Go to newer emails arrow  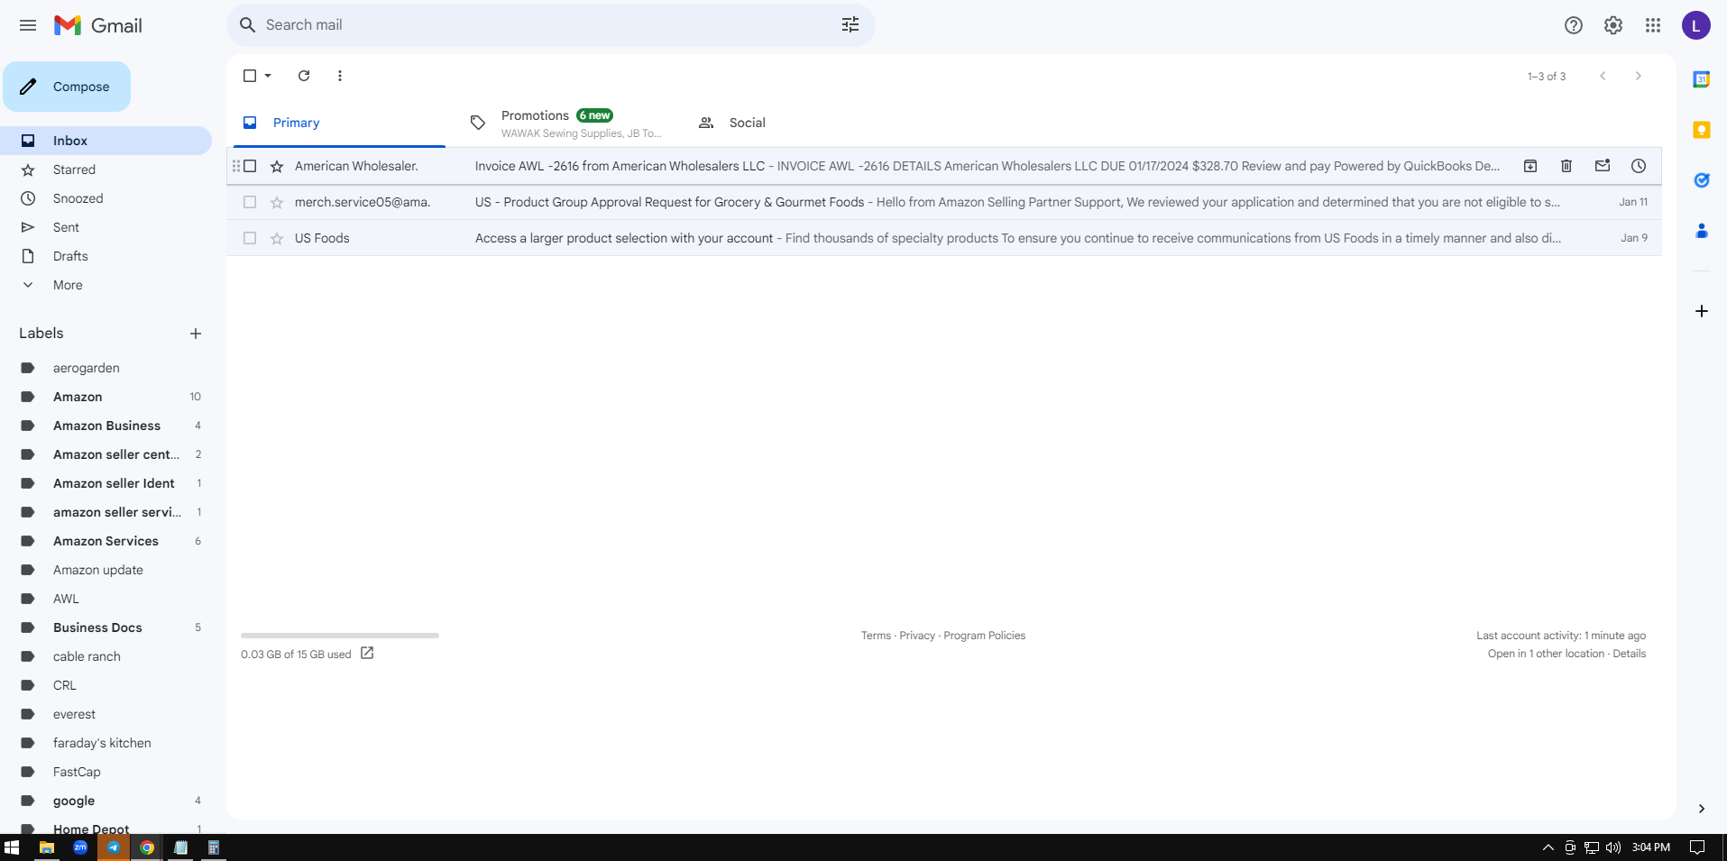click(x=1603, y=76)
